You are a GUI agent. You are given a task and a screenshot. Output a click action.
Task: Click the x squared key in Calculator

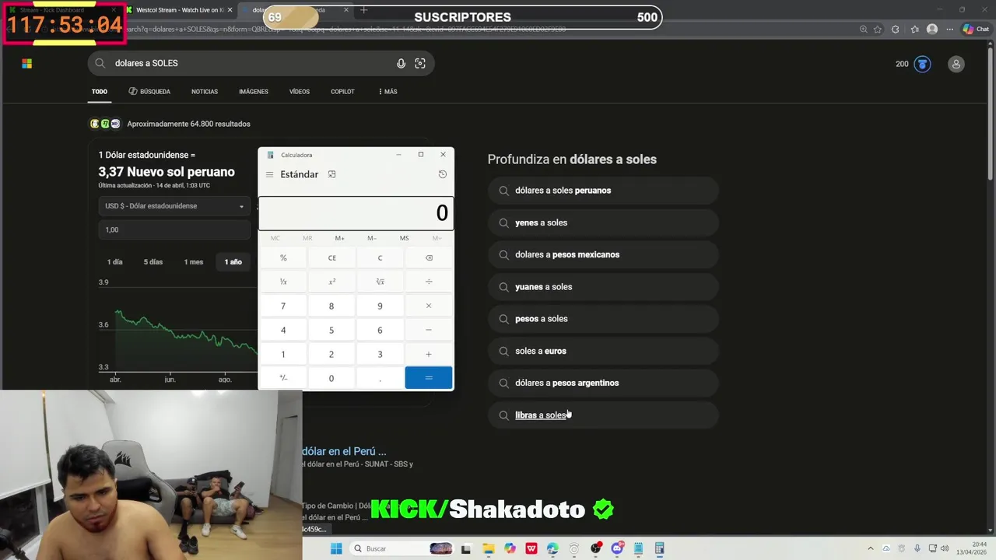331,282
